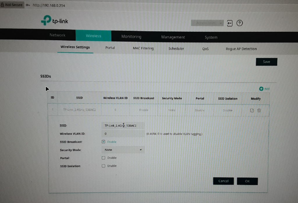The image size is (298, 203).
Task: Enable the SSID Isolation checkbox
Action: click(x=103, y=166)
